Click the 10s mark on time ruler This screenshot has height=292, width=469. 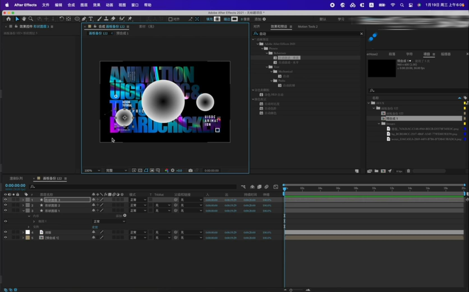point(374,188)
